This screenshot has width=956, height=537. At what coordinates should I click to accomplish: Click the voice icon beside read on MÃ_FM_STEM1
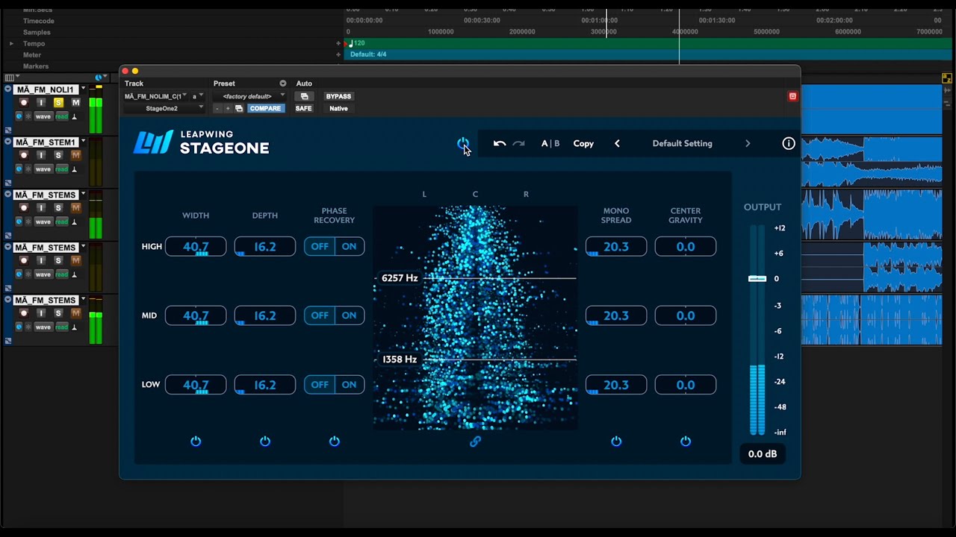click(x=74, y=169)
